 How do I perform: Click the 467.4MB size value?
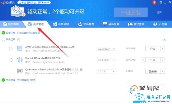pyautogui.click(x=131, y=49)
